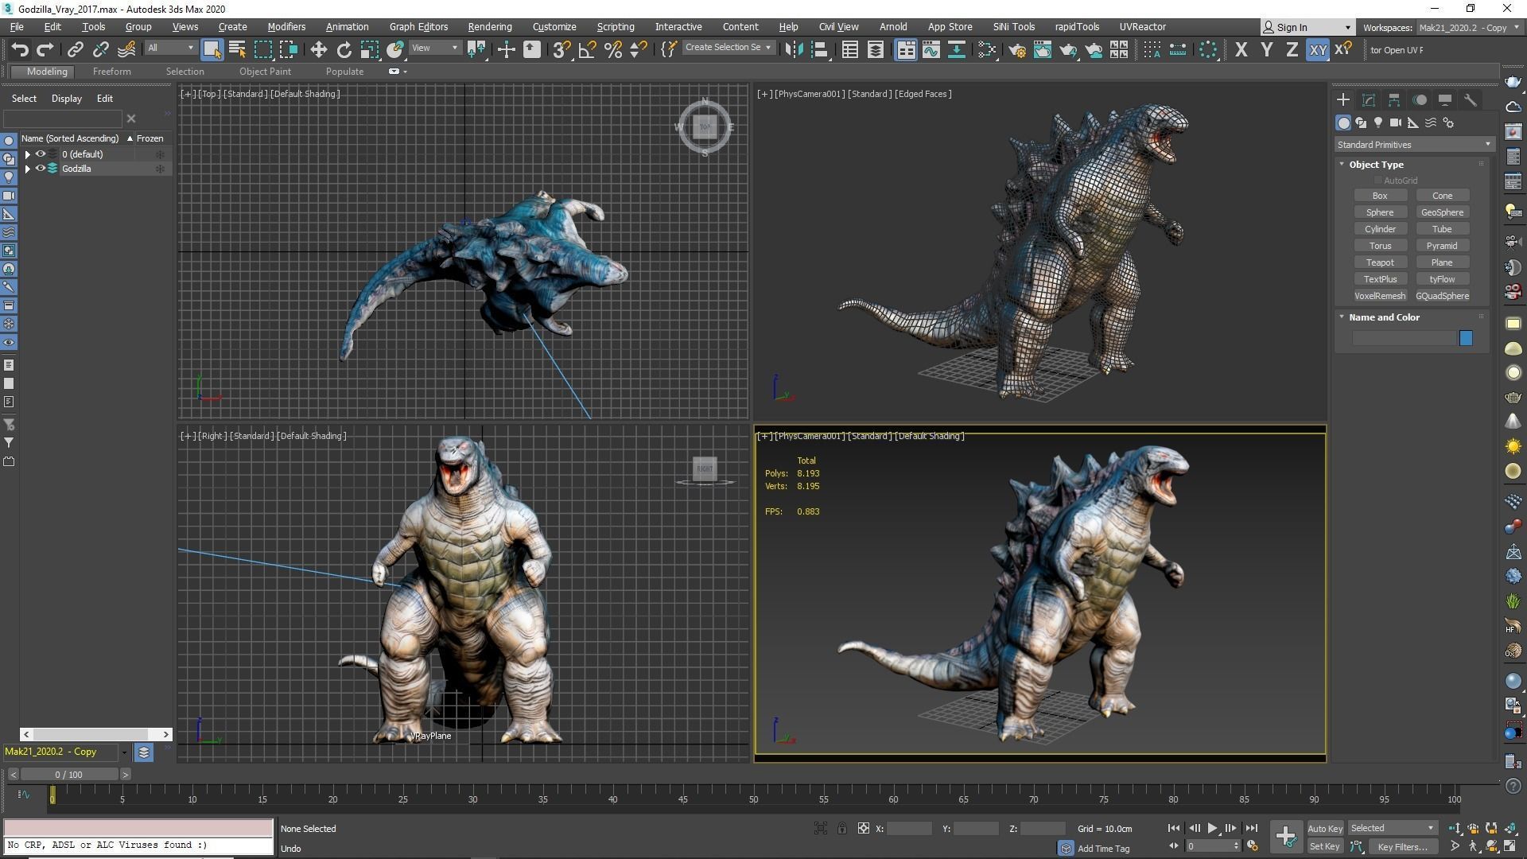This screenshot has width=1527, height=859.
Task: Restrict transform to X axis
Action: pos(1241,49)
